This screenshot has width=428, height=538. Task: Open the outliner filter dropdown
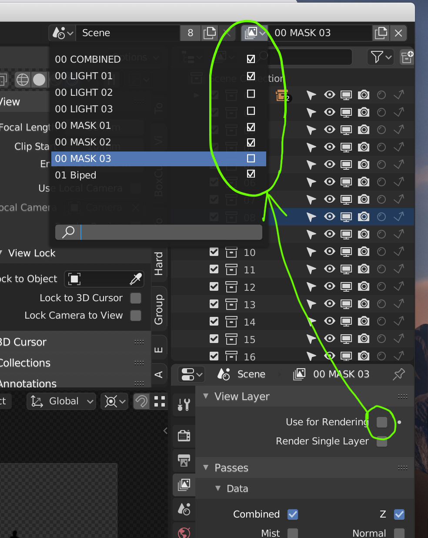point(381,57)
